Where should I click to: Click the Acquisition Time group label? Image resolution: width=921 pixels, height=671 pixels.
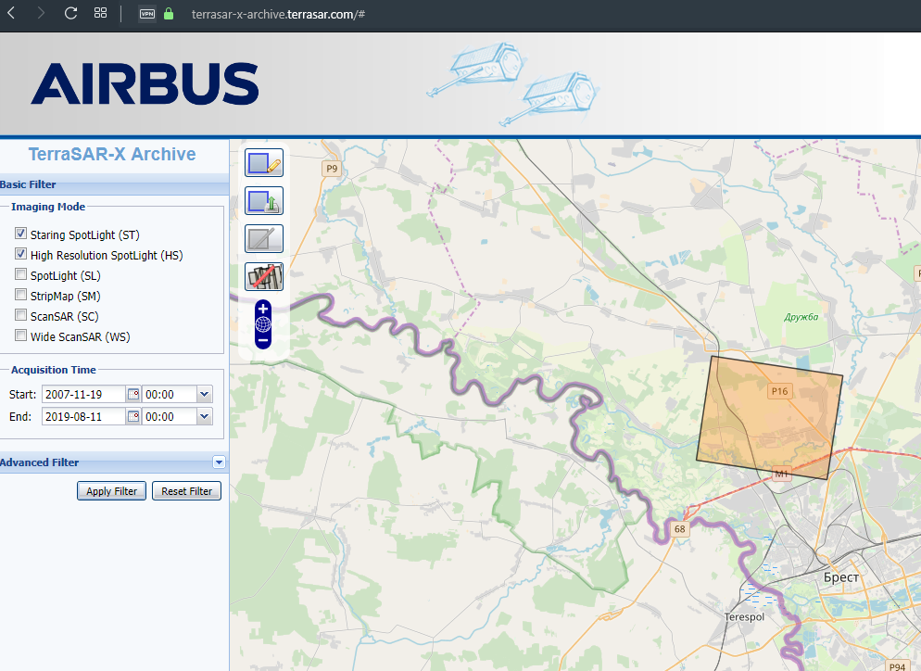(x=54, y=370)
